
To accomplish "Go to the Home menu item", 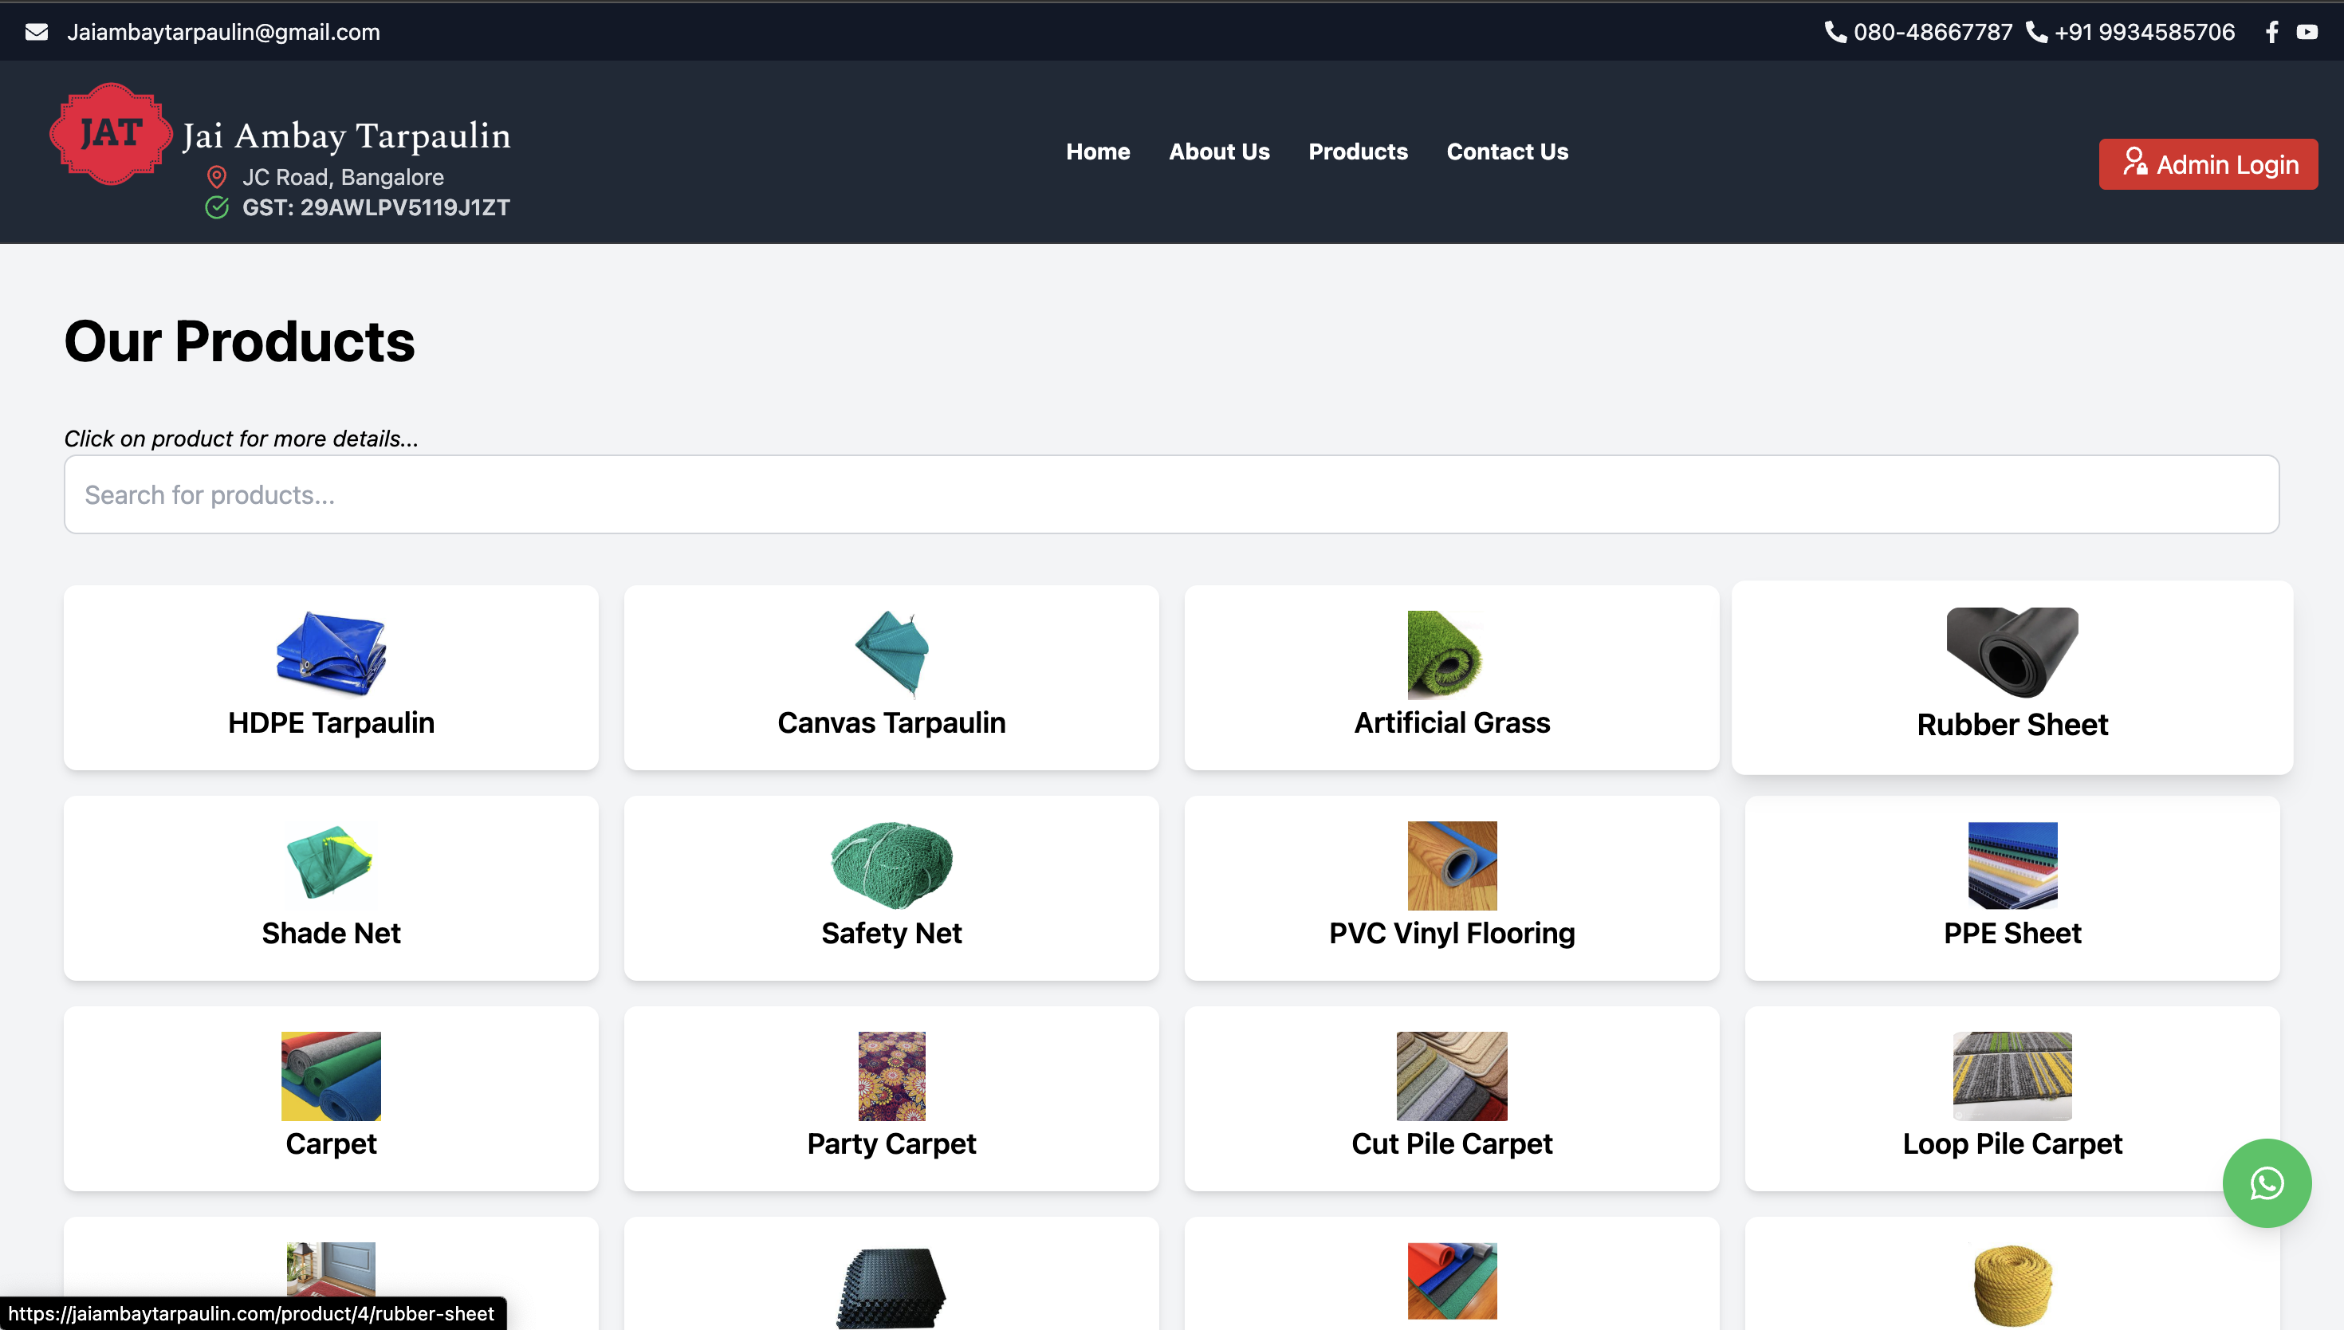I will (1098, 151).
